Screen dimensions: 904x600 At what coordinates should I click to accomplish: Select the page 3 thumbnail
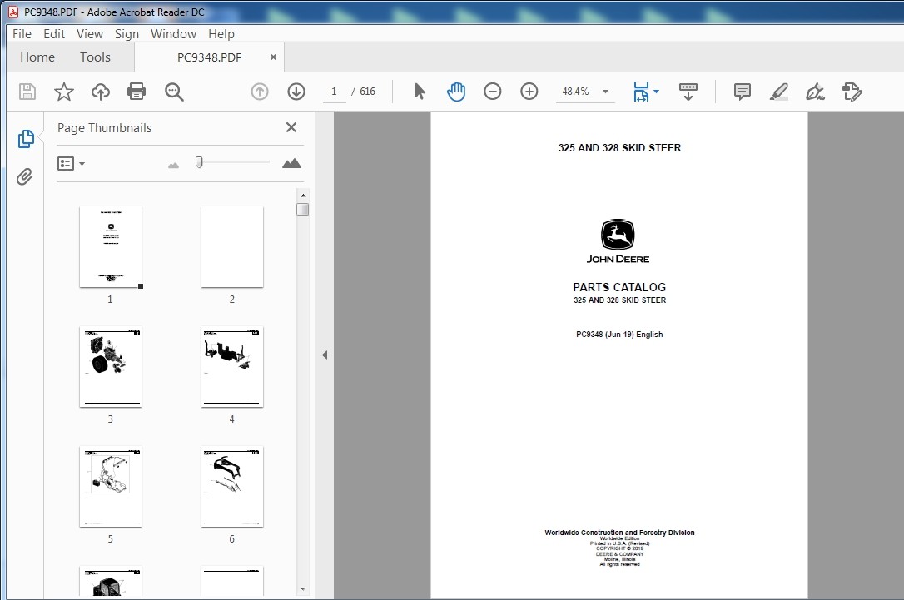110,367
